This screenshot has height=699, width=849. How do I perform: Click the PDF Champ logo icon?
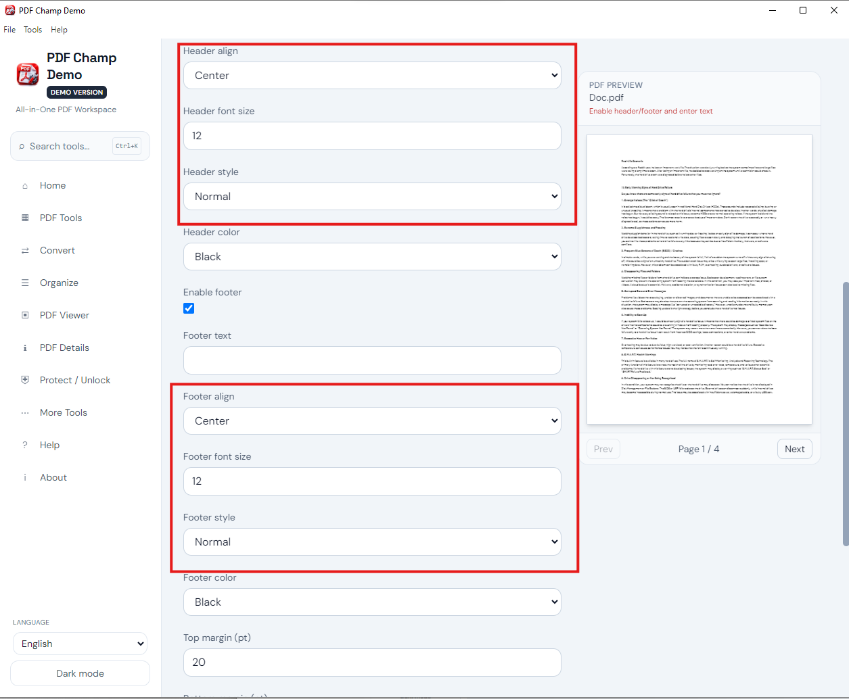28,74
